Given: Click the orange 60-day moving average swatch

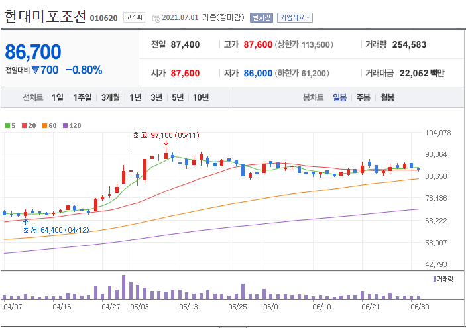Looking at the screenshot, I should point(44,126).
